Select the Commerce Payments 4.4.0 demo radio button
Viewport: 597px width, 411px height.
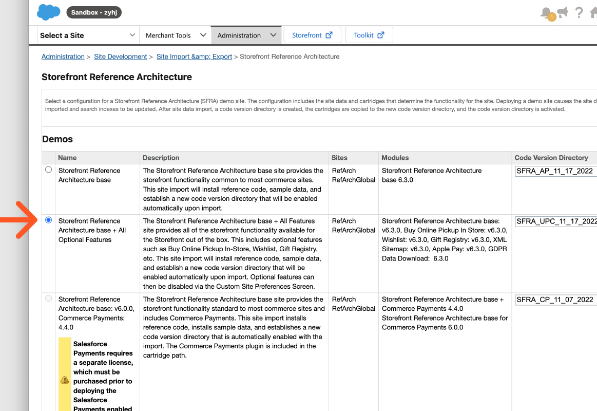coord(48,298)
